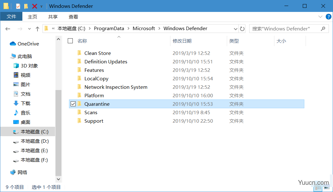Select the Scans folder icon
Image resolution: width=333 pixels, height=192 pixels.
point(79,112)
